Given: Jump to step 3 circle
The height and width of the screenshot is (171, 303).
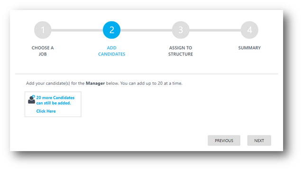Looking at the screenshot, I should (x=181, y=30).
